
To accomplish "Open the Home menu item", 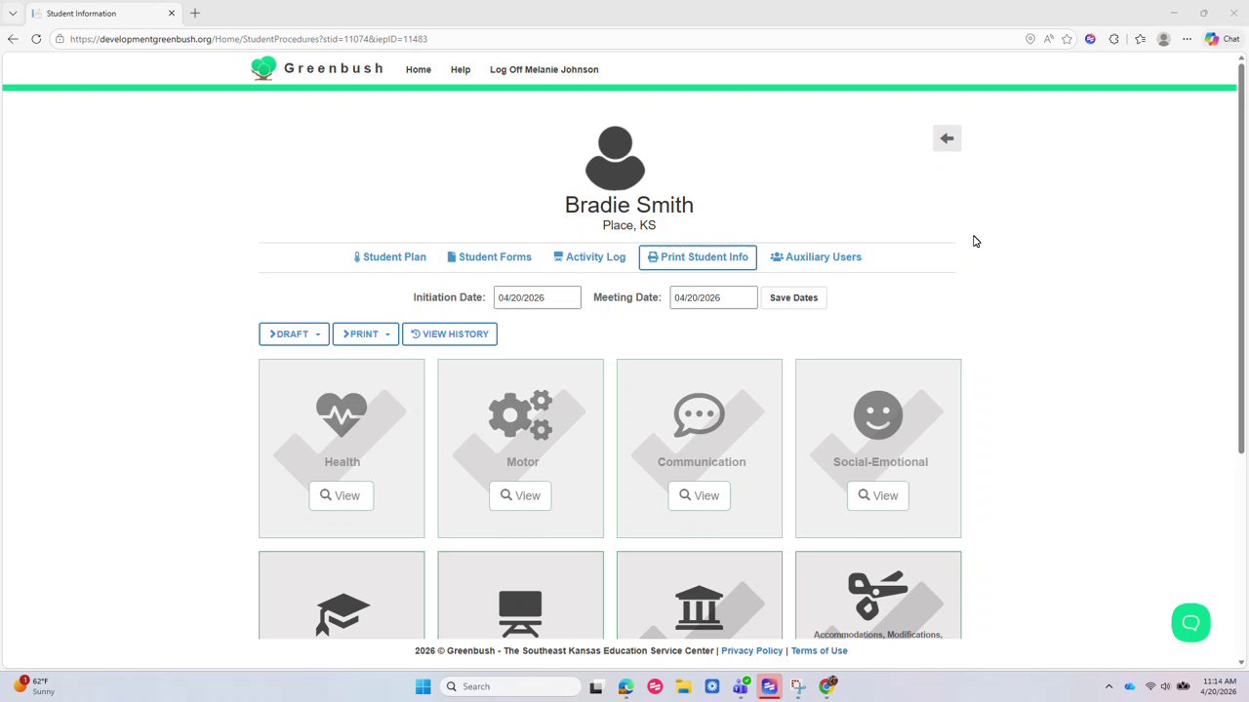I will coord(419,69).
